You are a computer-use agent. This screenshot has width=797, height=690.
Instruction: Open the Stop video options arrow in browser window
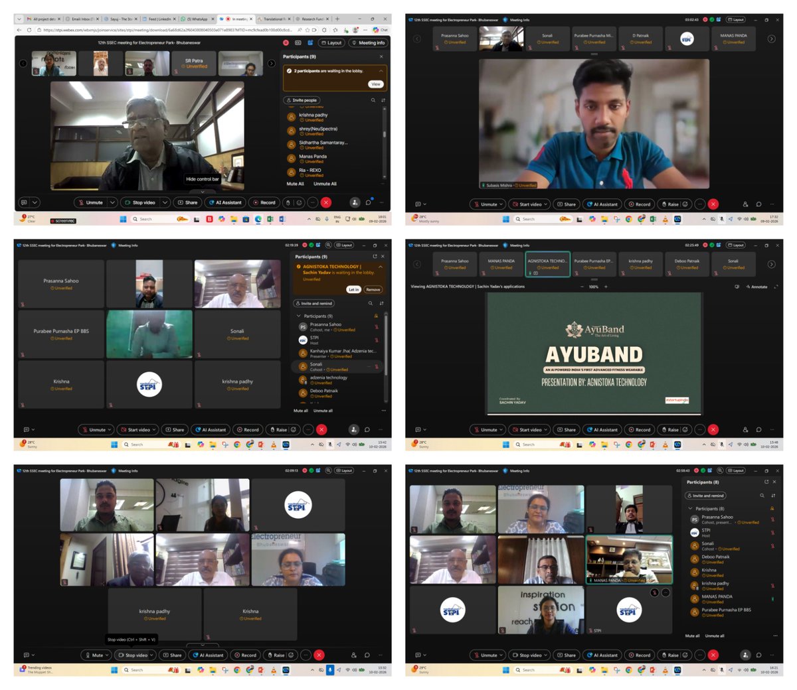[165, 202]
